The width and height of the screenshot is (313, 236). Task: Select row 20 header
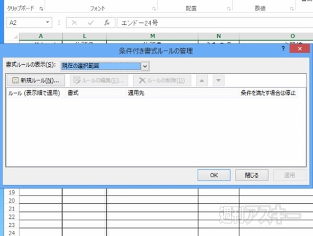tap(12, 201)
